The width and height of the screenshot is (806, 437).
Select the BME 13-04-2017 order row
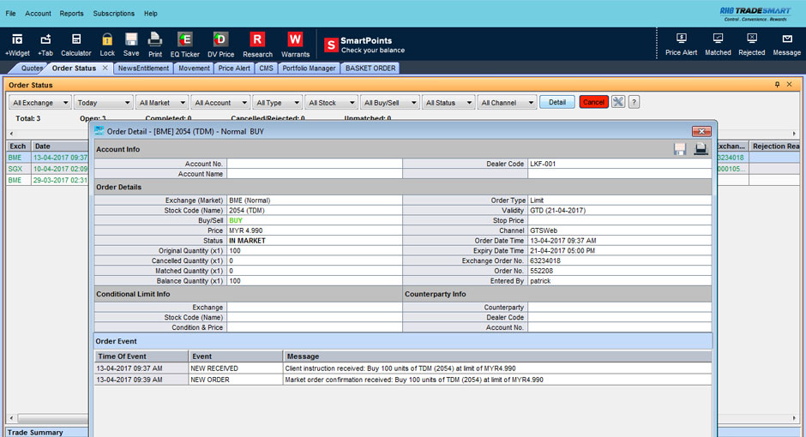point(47,158)
